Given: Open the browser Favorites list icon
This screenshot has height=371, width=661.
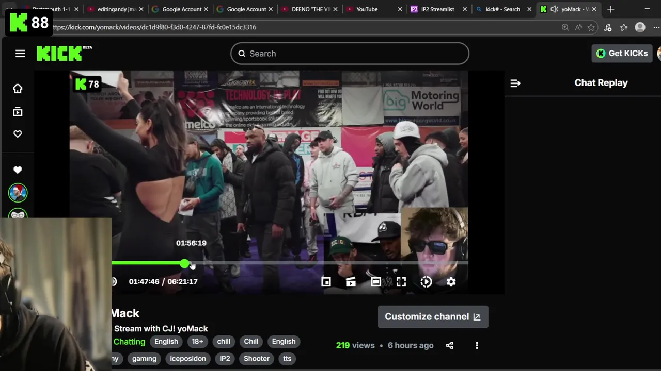Looking at the screenshot, I should click(624, 27).
